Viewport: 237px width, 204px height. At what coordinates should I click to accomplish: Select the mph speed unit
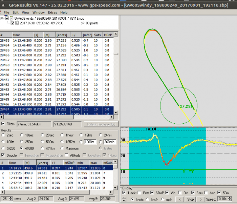coord(163,200)
